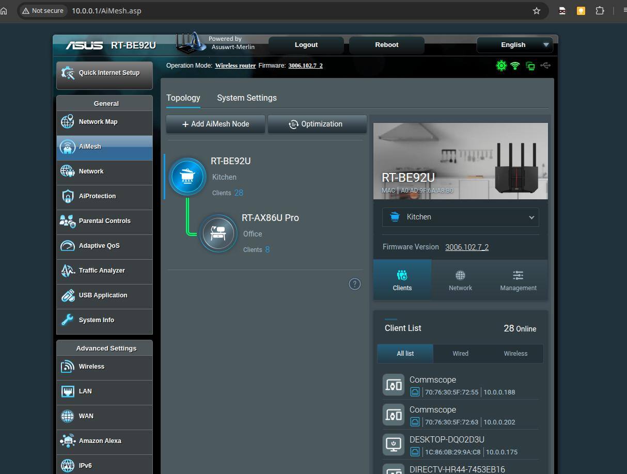Click the DIRECTV-HR44-7453EB16 client name
The width and height of the screenshot is (627, 474).
(457, 469)
